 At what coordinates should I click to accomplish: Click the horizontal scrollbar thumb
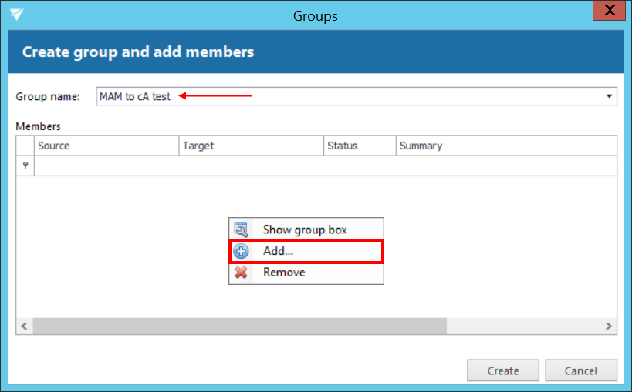coord(239,327)
